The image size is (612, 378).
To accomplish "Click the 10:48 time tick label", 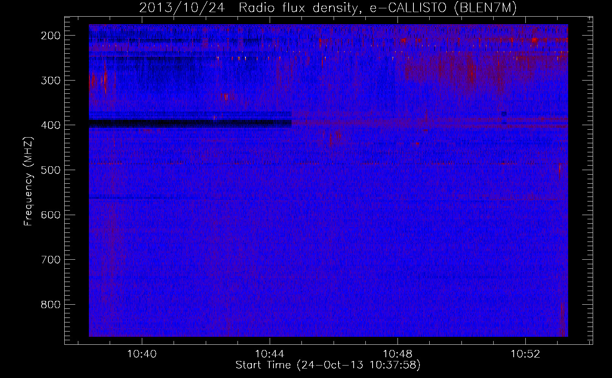I will [x=398, y=354].
